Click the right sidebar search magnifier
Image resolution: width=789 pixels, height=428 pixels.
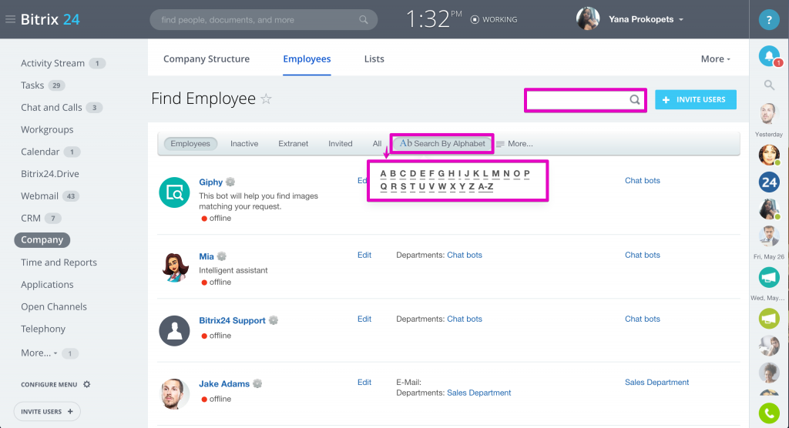[769, 85]
